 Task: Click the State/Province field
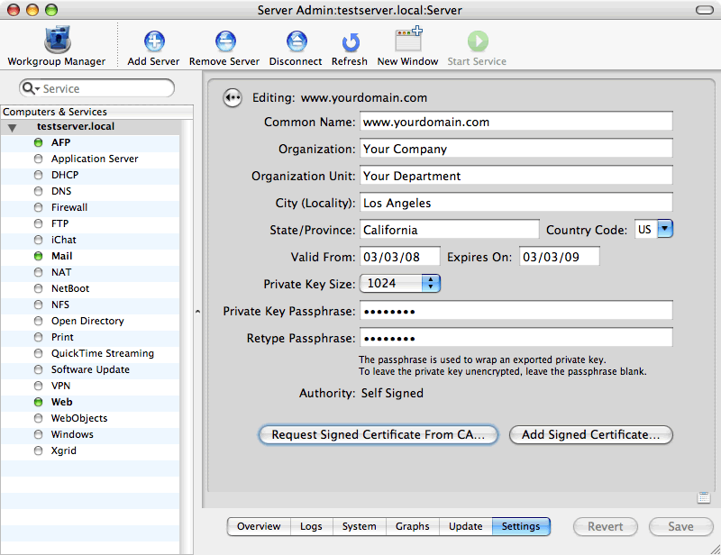click(x=449, y=230)
